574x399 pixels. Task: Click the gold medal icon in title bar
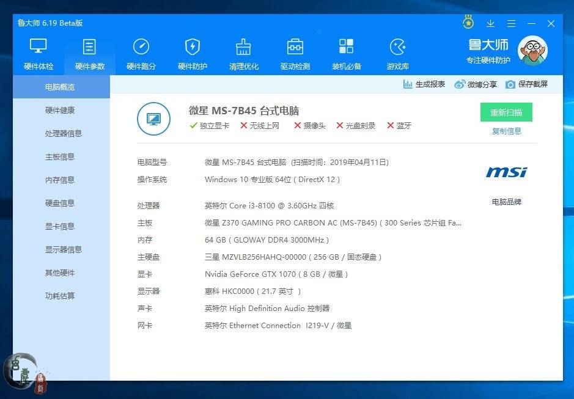click(468, 23)
